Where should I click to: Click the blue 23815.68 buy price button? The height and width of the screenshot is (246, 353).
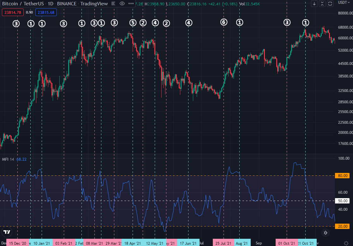coord(46,12)
